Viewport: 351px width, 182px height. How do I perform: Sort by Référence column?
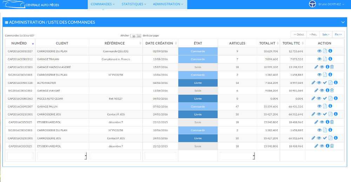pos(116,43)
